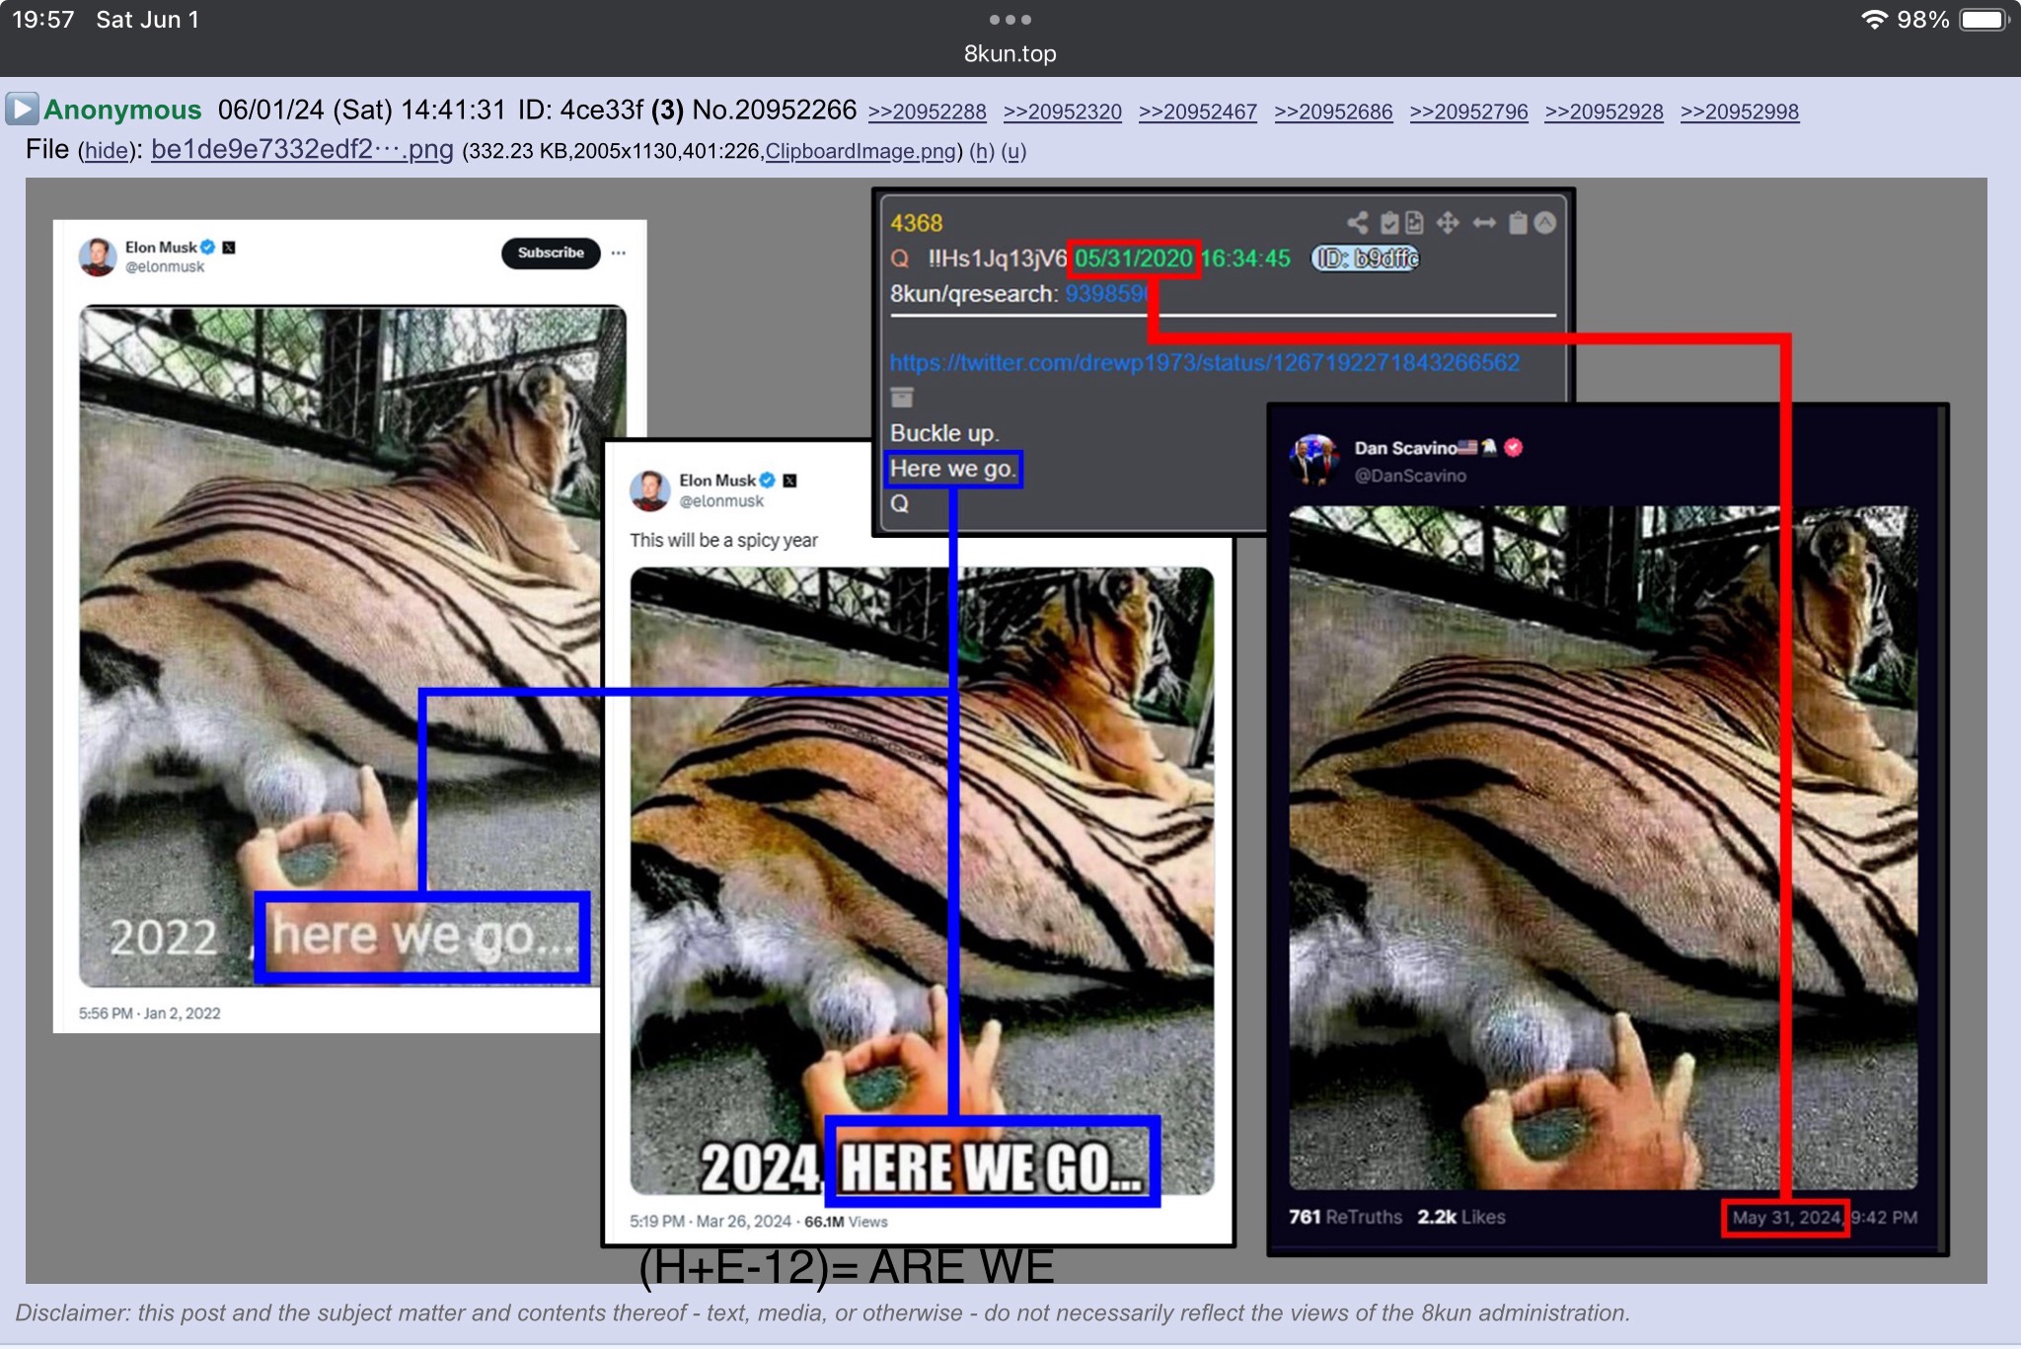Click the document icon in Q post toolbar
This screenshot has height=1349, width=2021.
[1414, 223]
